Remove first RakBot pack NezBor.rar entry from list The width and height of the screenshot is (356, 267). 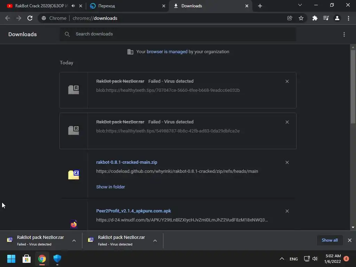(x=287, y=81)
